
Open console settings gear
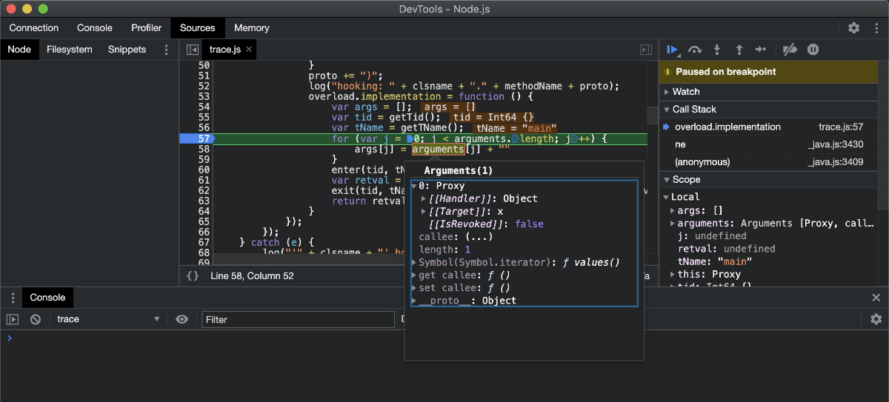pyautogui.click(x=876, y=319)
